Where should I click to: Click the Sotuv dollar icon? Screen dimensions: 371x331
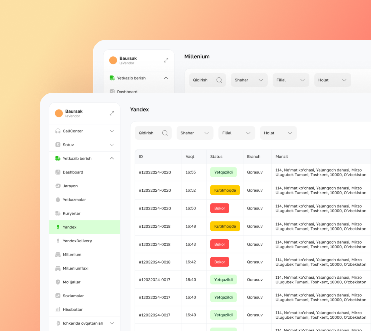point(58,145)
